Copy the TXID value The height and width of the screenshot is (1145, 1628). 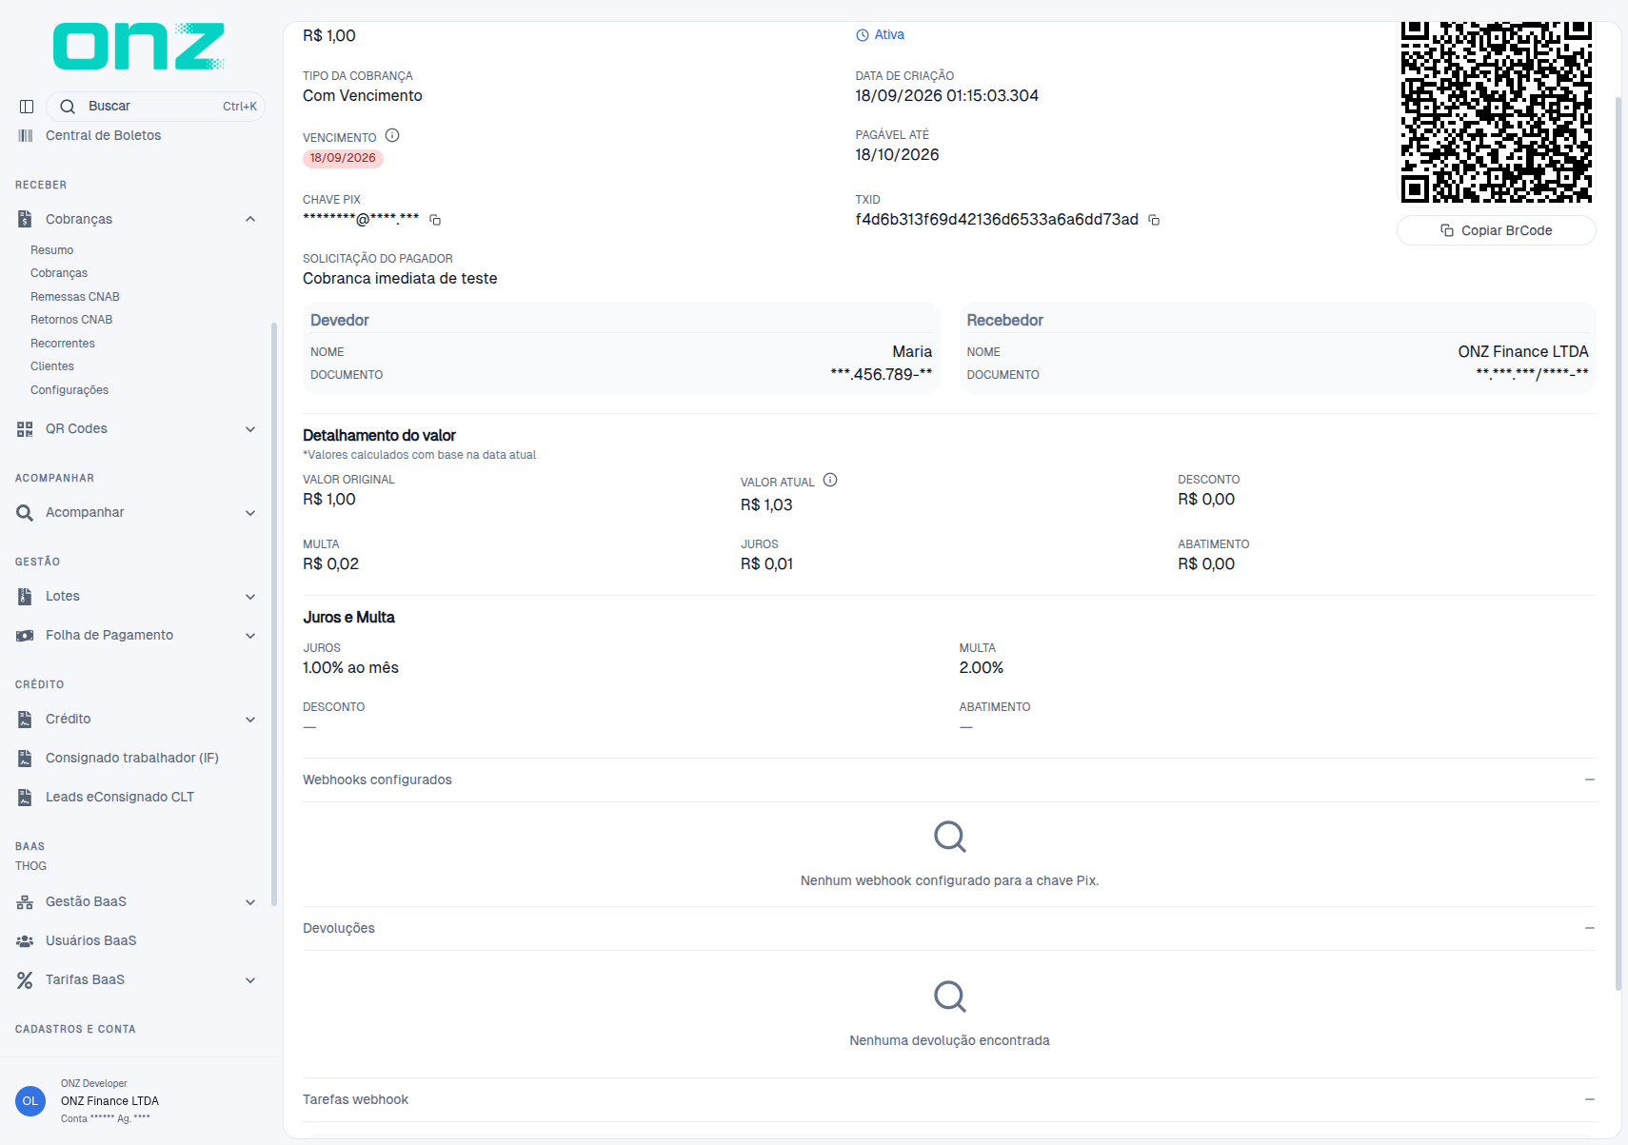(1154, 220)
